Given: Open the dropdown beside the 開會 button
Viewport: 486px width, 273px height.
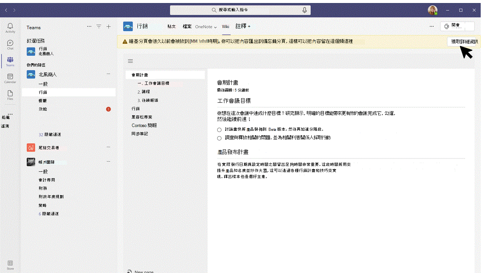Looking at the screenshot, I should [470, 26].
